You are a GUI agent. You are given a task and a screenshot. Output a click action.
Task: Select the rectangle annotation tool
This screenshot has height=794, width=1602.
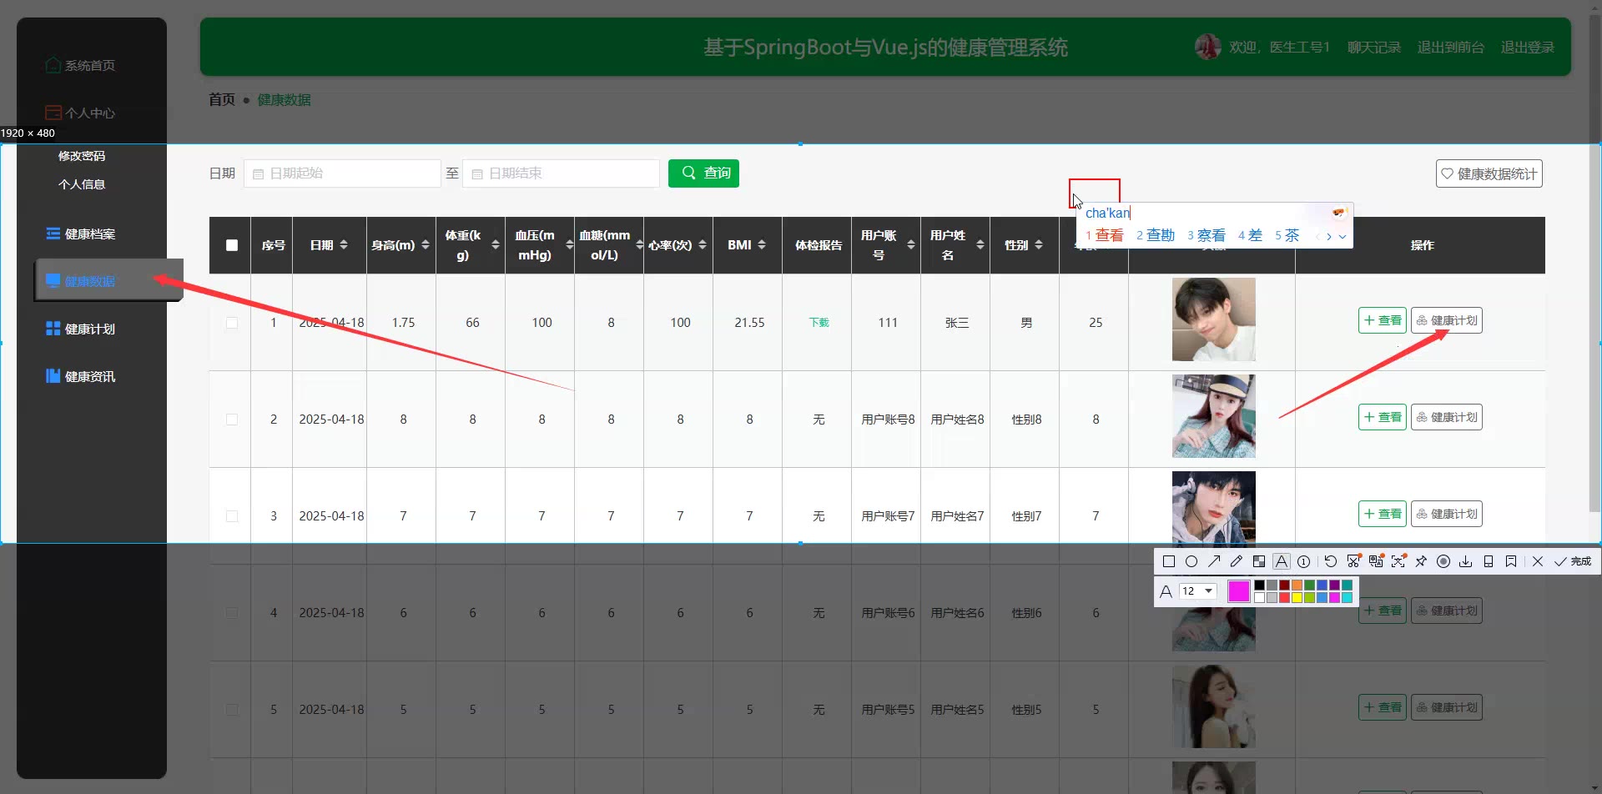click(x=1169, y=561)
